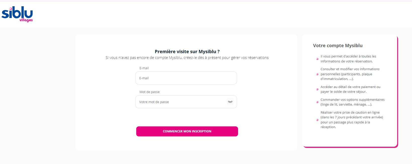This screenshot has width=412, height=164.
Task: Click text 'Réaliser votre prise de caution en ligne'
Action: pyautogui.click(x=350, y=112)
